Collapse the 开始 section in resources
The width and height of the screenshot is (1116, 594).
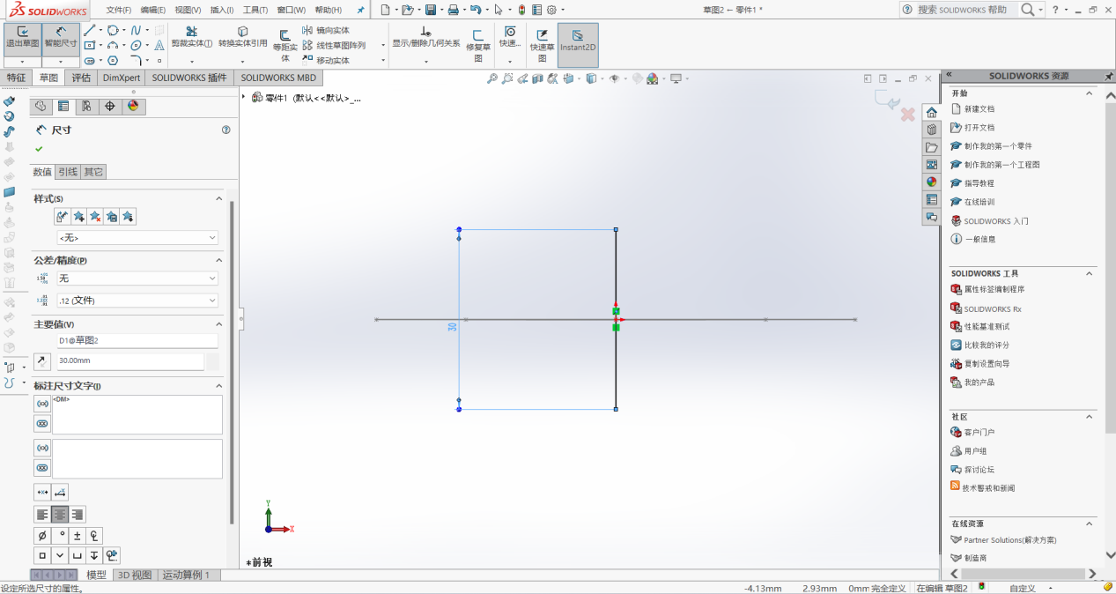pos(1089,93)
